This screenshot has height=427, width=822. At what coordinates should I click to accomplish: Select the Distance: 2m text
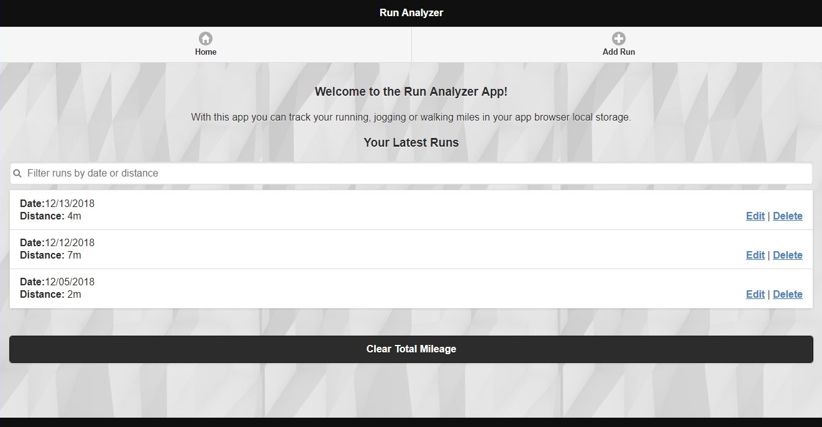pyautogui.click(x=50, y=295)
